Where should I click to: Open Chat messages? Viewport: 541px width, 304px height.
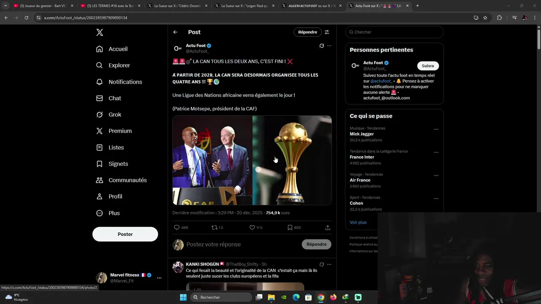click(x=109, y=98)
